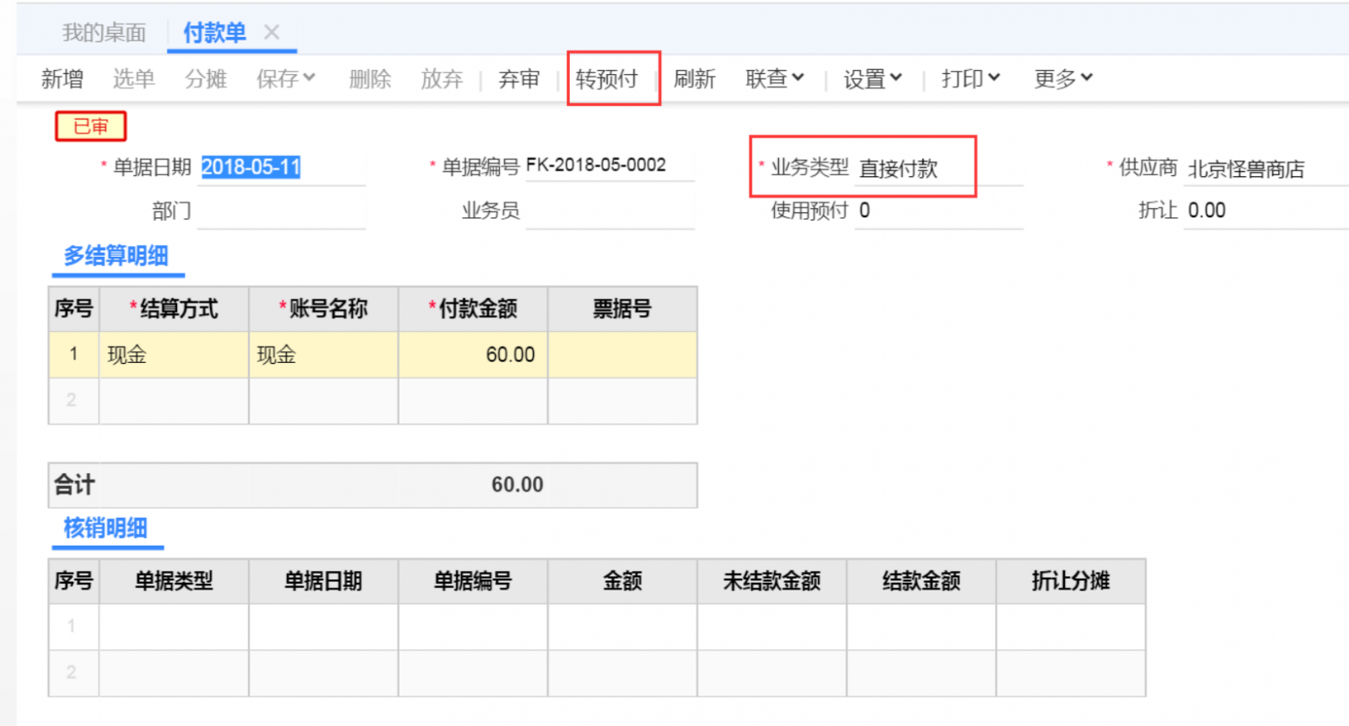Click the 折让 field showing 0.00
Screen dimensions: 1349x726
coord(1266,211)
